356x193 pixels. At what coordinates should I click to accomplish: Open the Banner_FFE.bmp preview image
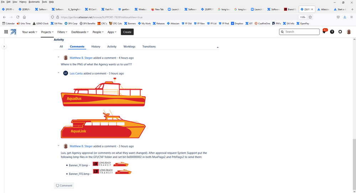112,172
